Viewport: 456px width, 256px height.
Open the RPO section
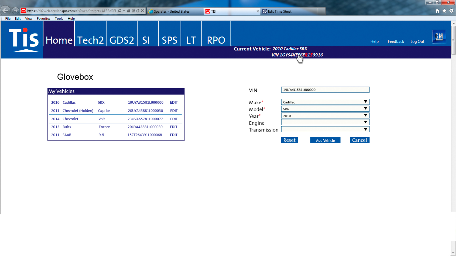pyautogui.click(x=216, y=34)
